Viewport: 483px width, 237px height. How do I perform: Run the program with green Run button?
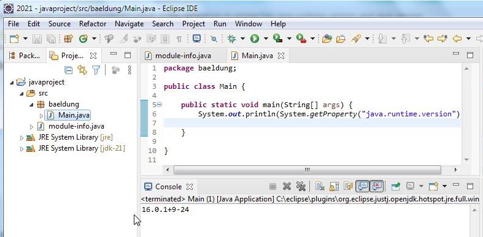tap(255, 39)
